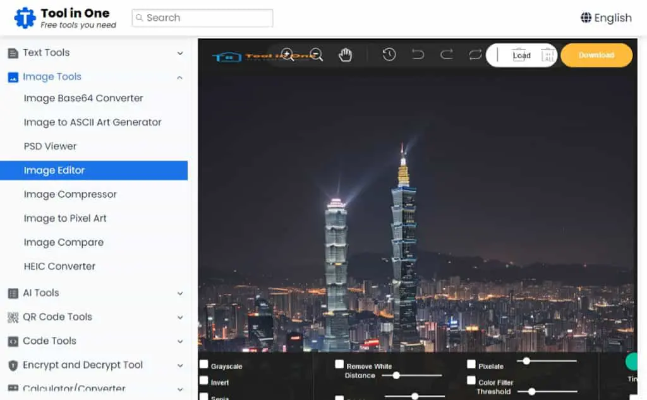
Task: Select the hand pan tool
Action: [345, 54]
